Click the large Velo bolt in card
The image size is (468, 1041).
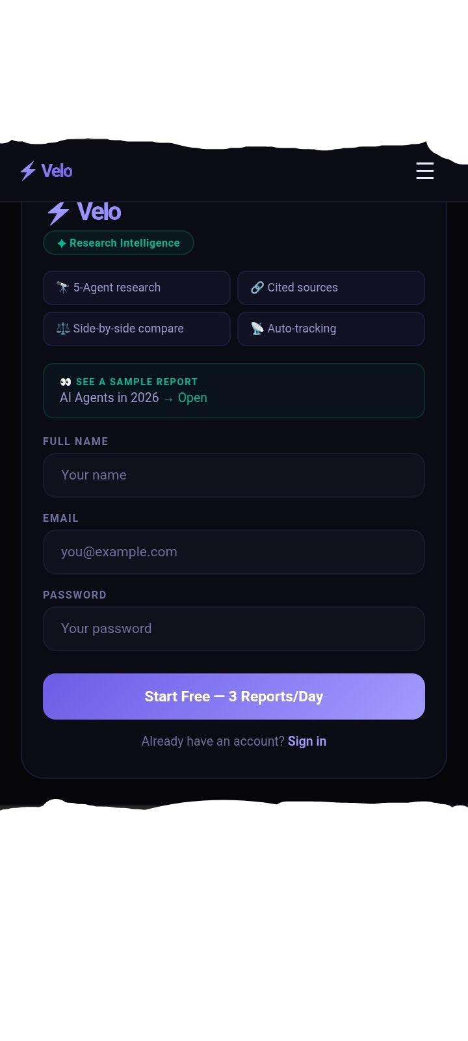[58, 213]
